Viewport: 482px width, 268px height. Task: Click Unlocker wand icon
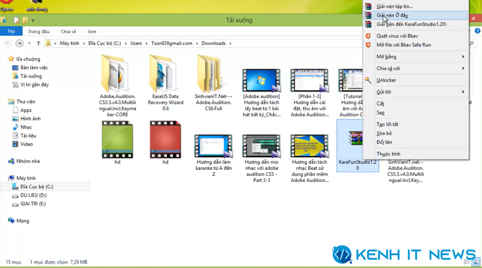coord(368,80)
